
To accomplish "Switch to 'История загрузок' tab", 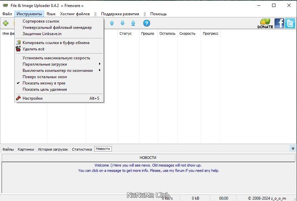I will [53, 149].
